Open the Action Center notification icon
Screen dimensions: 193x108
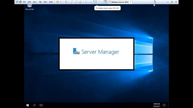pyautogui.click(x=164, y=105)
